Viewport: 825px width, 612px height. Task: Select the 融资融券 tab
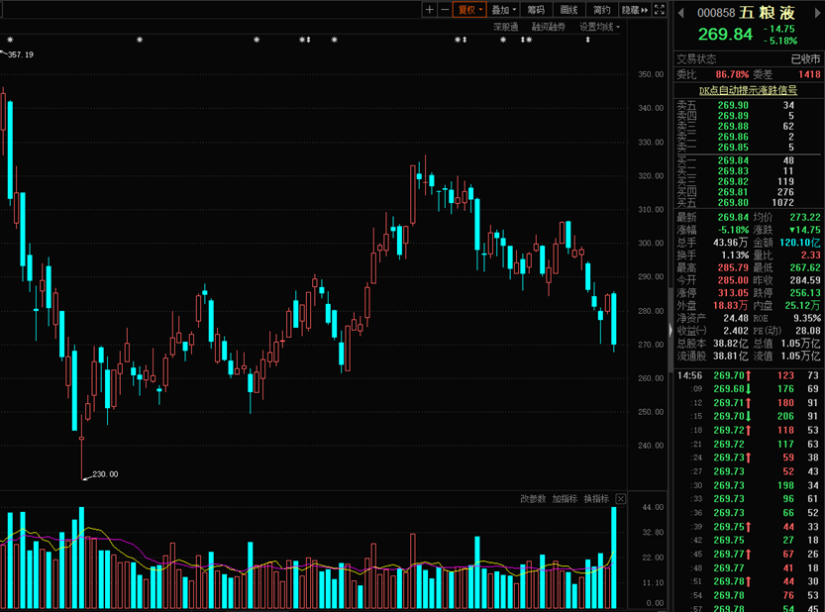click(x=549, y=27)
